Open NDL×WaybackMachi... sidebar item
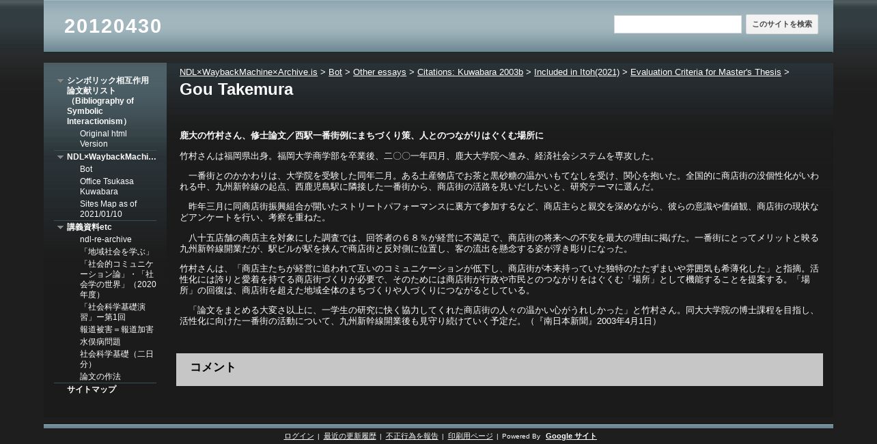 111,157
